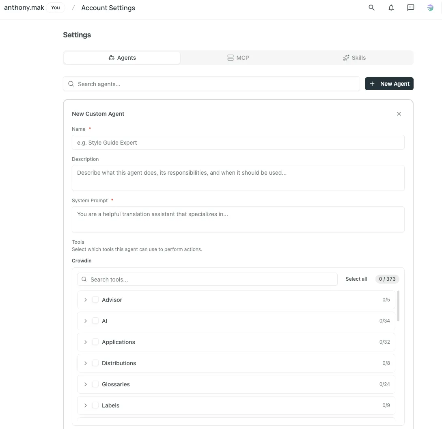Click the Labels 0/9 count
442x429 pixels.
pyautogui.click(x=386, y=405)
